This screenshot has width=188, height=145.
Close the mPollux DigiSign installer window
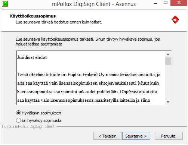click(x=179, y=3)
